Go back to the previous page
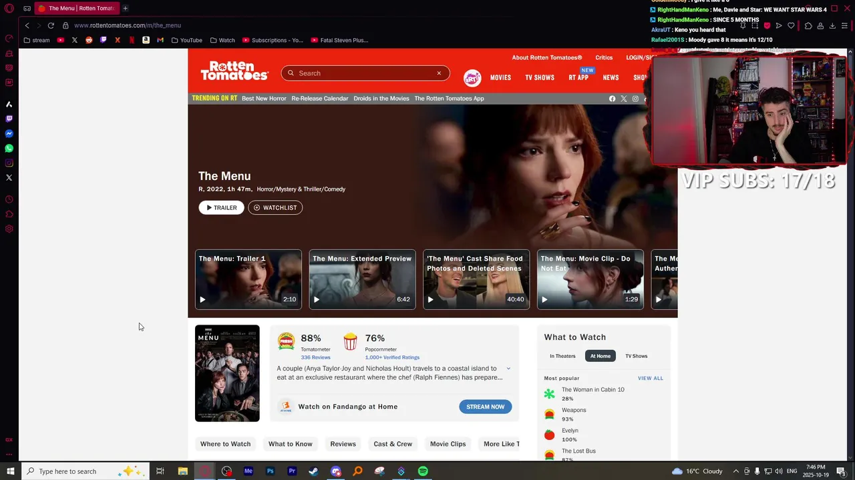This screenshot has height=480, width=855. click(27, 25)
